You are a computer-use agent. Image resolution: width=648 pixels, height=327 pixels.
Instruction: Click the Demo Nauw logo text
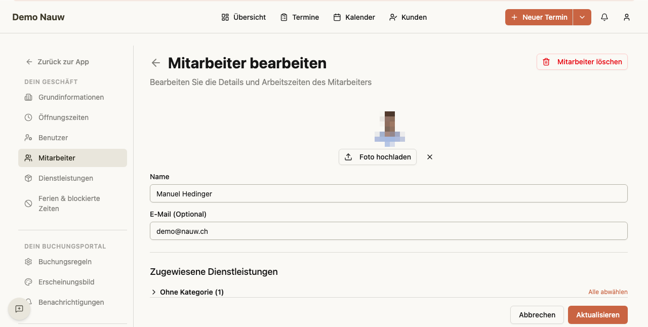38,17
